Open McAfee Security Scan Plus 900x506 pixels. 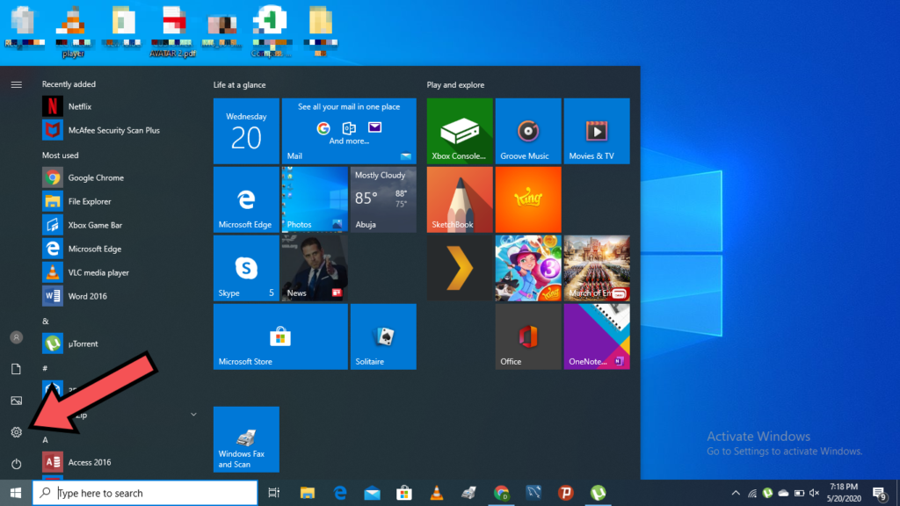120,130
